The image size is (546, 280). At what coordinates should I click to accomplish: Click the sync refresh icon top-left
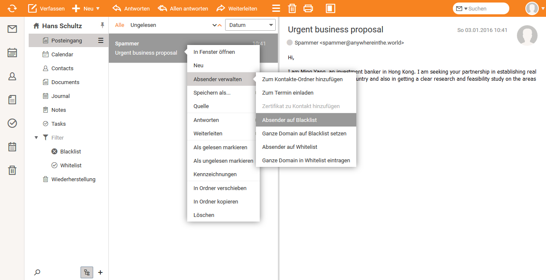coord(12,8)
